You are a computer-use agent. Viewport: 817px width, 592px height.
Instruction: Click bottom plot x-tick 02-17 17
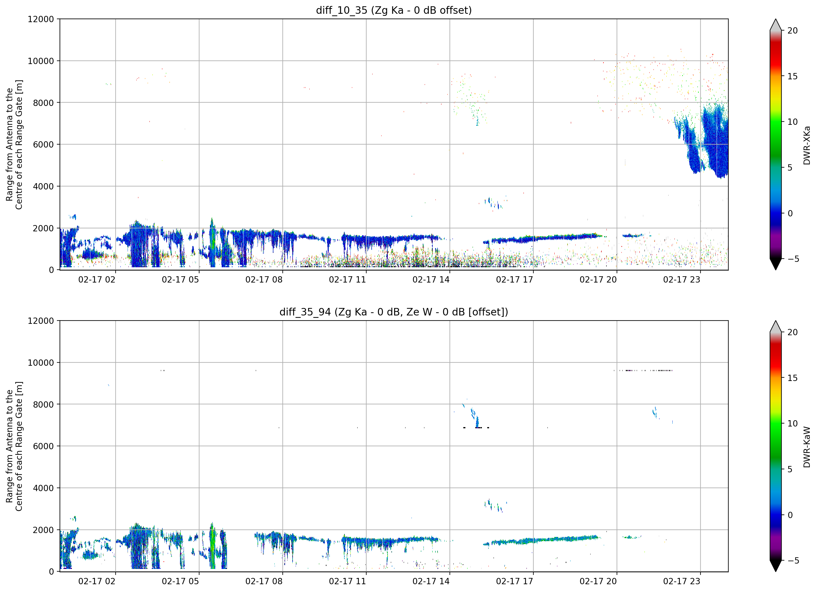point(515,582)
